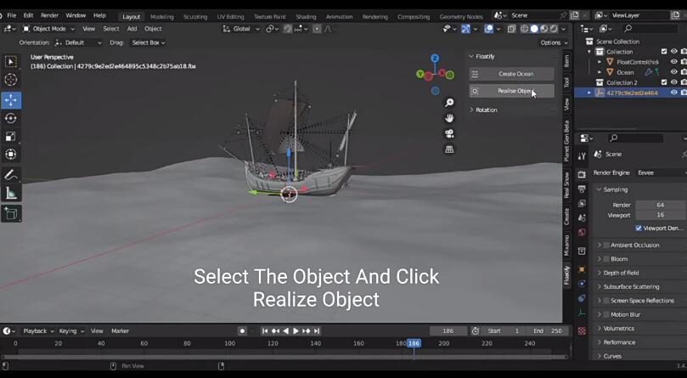Collapse the Sampling panel

point(615,189)
